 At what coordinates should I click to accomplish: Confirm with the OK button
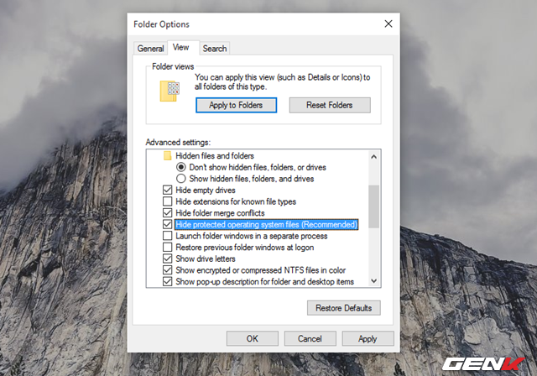pos(253,339)
